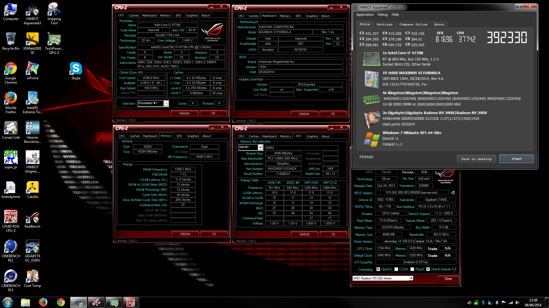Click the Core Speed value field

click(x=151, y=78)
